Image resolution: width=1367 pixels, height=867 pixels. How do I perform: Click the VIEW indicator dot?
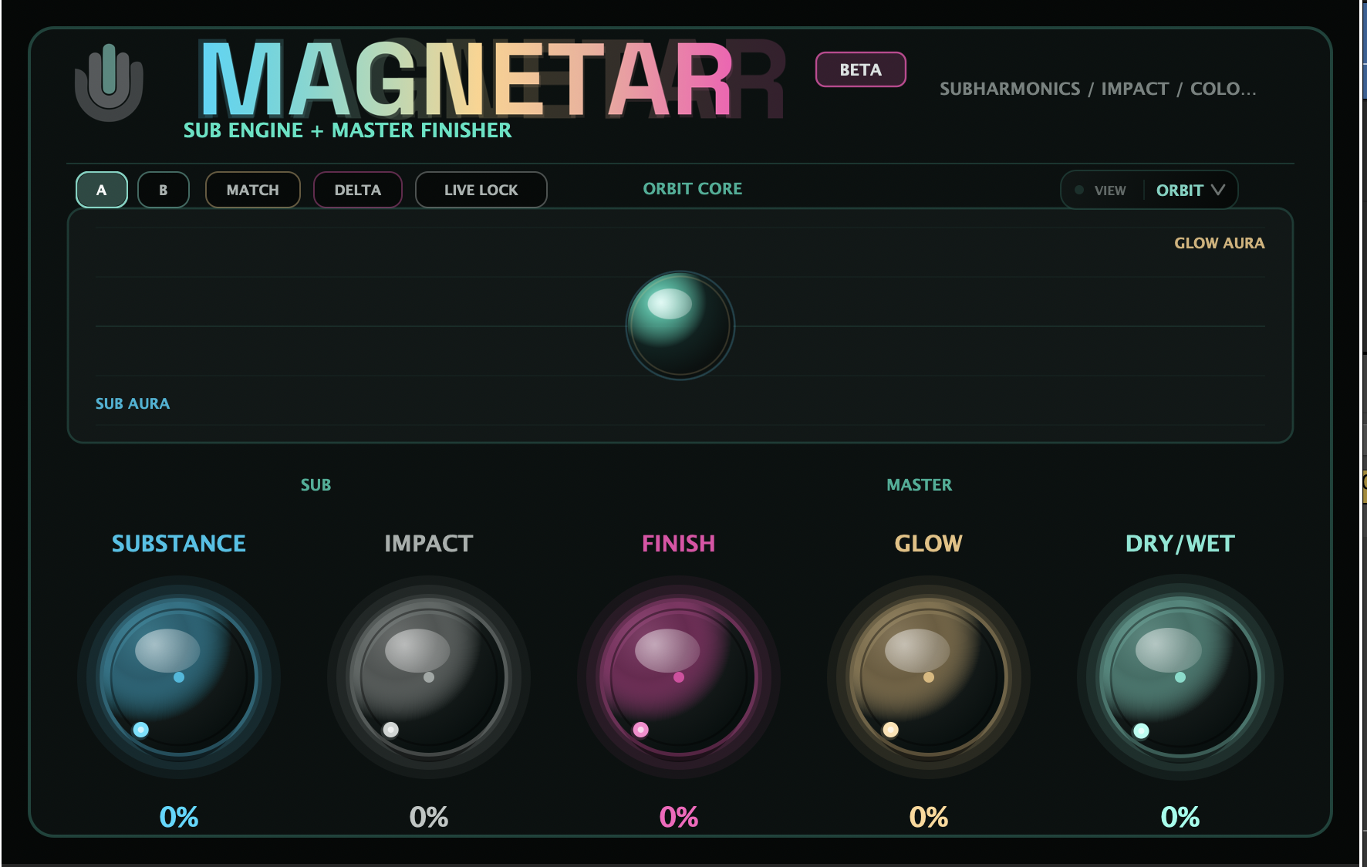(x=1079, y=190)
